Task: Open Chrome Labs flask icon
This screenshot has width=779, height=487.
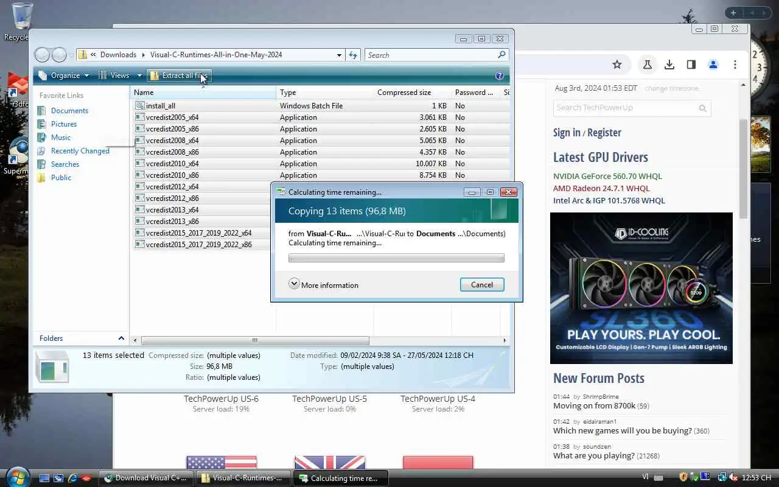Action: [648, 65]
